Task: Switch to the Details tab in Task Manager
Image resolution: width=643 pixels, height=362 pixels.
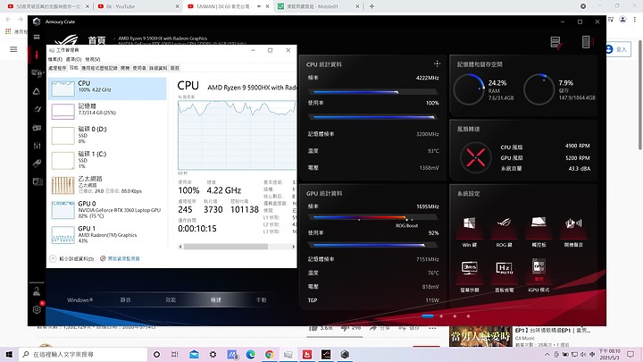Action: [158, 68]
